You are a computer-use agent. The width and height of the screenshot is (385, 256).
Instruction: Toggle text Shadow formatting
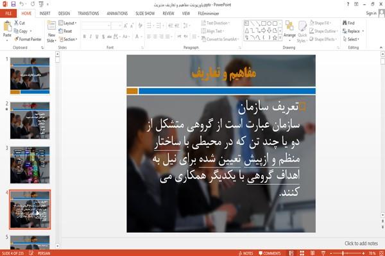point(103,37)
